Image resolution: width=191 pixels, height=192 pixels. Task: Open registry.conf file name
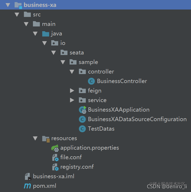[77, 167]
